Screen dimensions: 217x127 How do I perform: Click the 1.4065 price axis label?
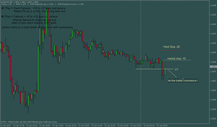tap(213, 81)
